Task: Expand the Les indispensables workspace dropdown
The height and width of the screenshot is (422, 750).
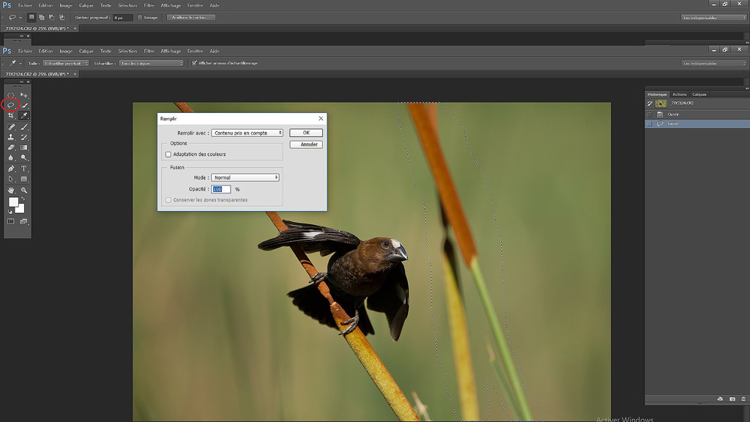Action: point(713,63)
